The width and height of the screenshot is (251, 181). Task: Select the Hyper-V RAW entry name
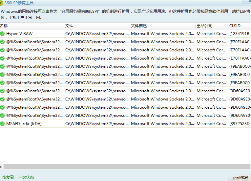pos(19,34)
